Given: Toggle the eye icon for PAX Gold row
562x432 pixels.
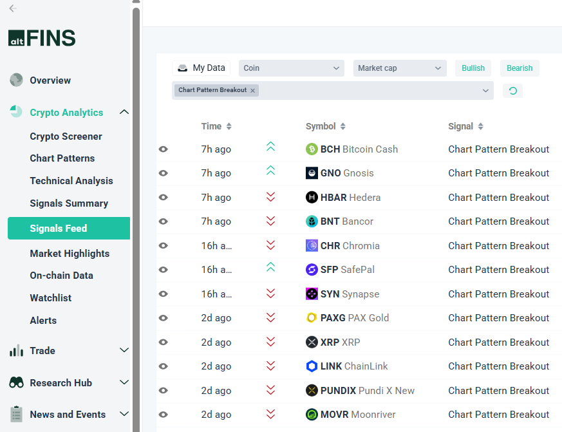Looking at the screenshot, I should pyautogui.click(x=164, y=318).
